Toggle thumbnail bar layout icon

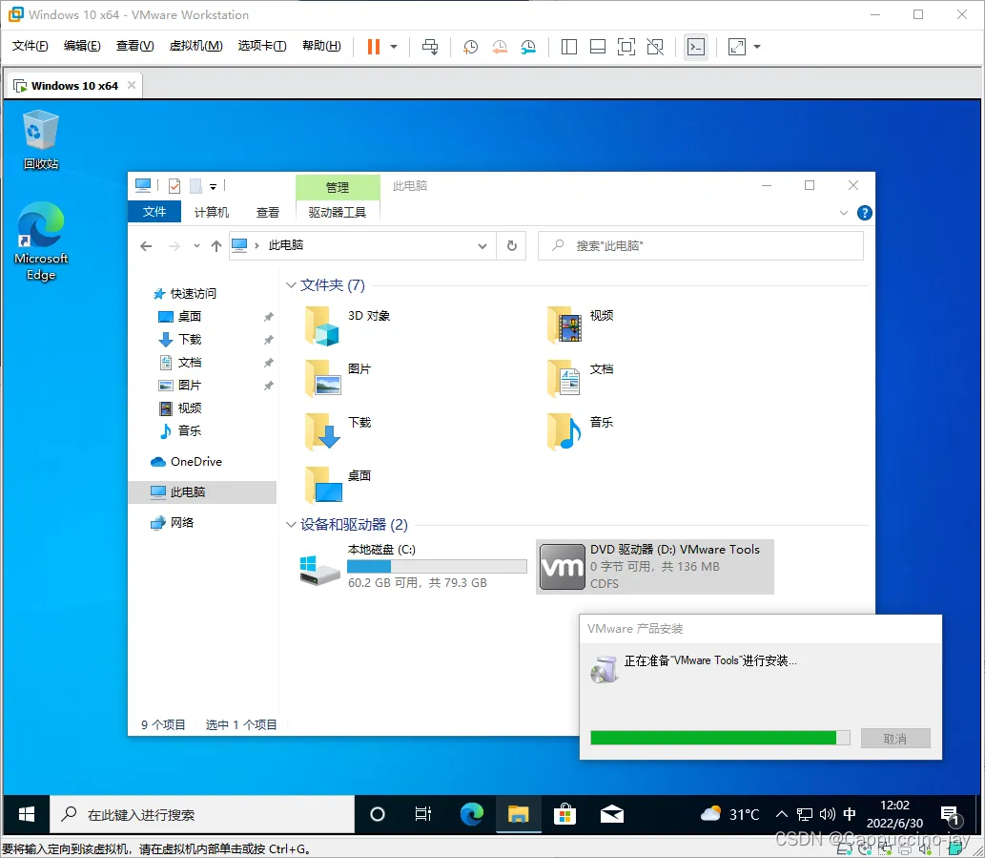598,47
